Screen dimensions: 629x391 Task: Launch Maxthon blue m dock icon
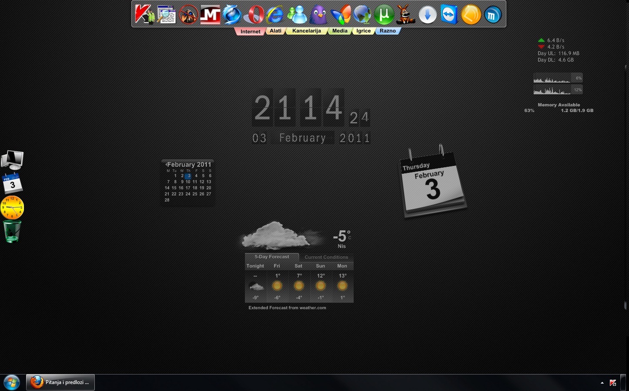pyautogui.click(x=493, y=14)
